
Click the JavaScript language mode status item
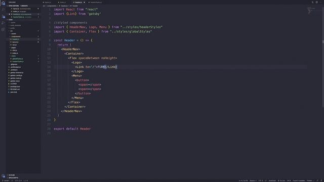272,180
